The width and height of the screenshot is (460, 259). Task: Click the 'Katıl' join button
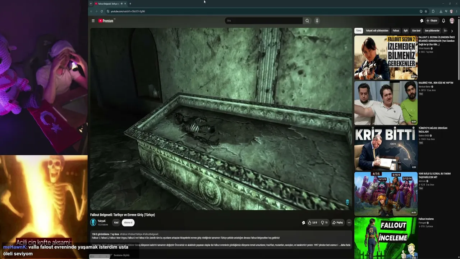[116, 223]
